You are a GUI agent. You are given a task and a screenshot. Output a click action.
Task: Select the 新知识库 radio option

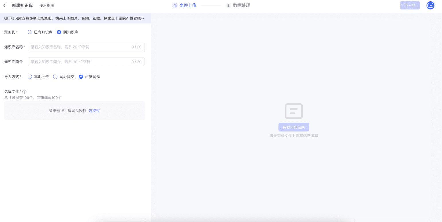point(59,32)
